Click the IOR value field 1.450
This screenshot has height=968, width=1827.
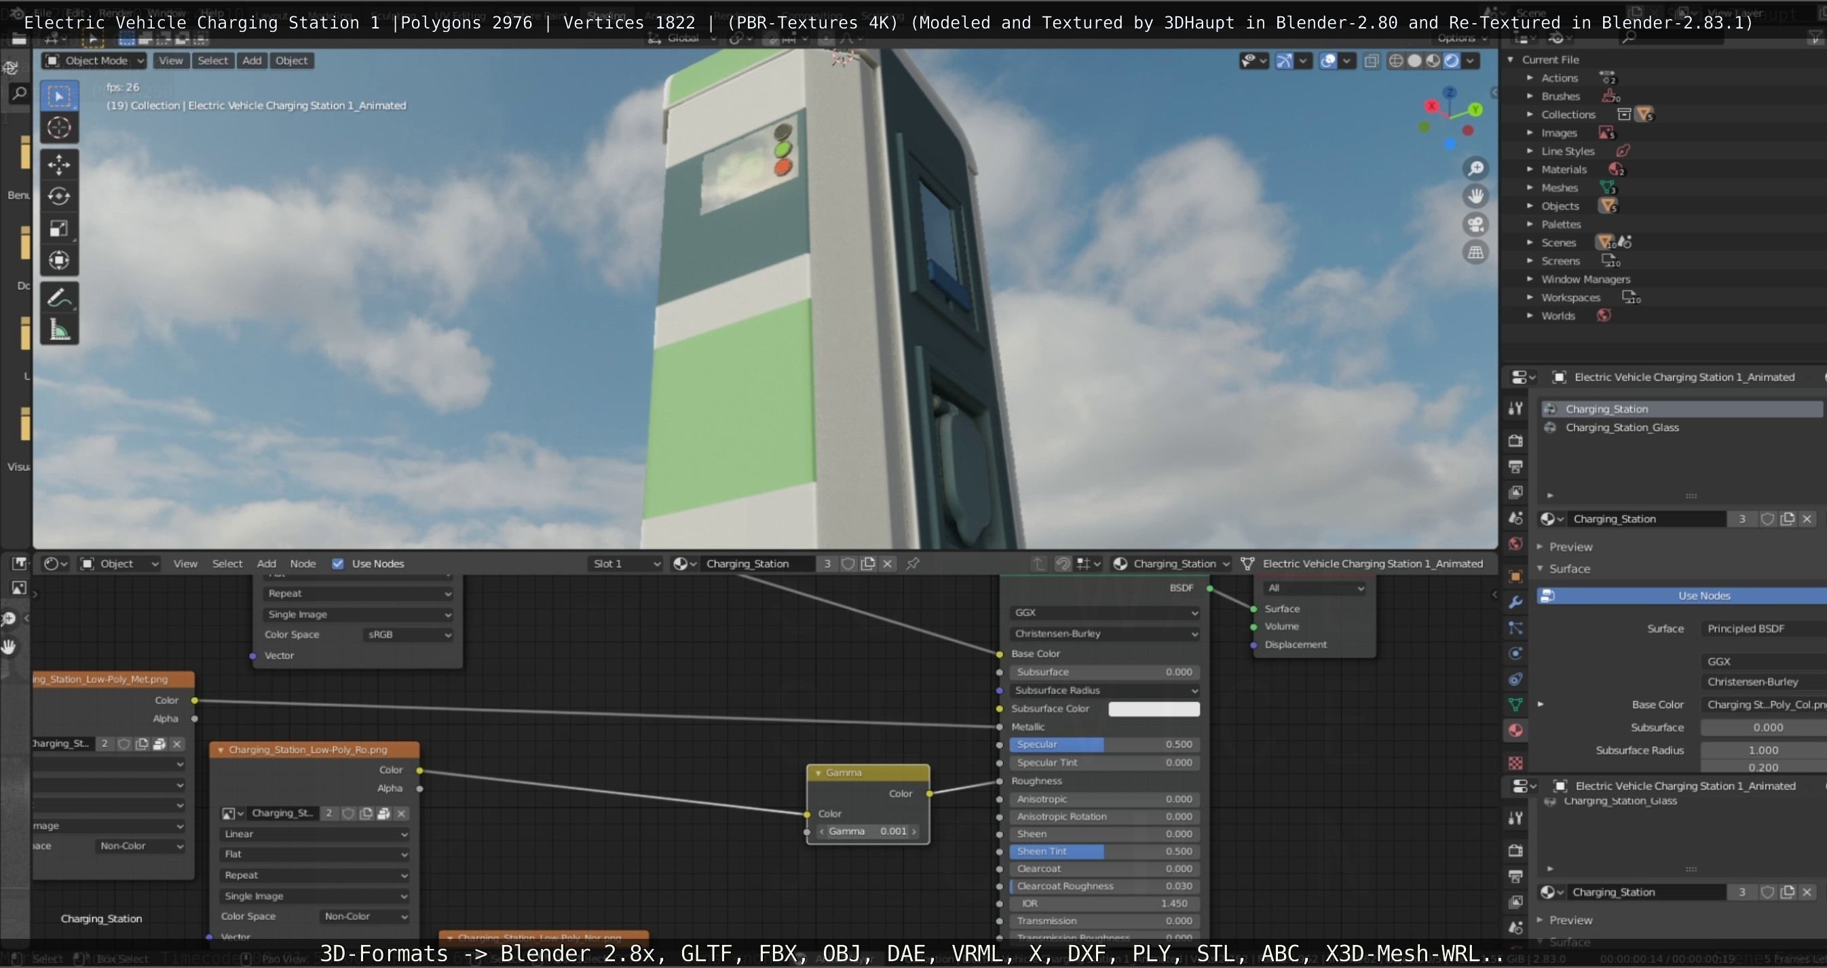(x=1104, y=904)
